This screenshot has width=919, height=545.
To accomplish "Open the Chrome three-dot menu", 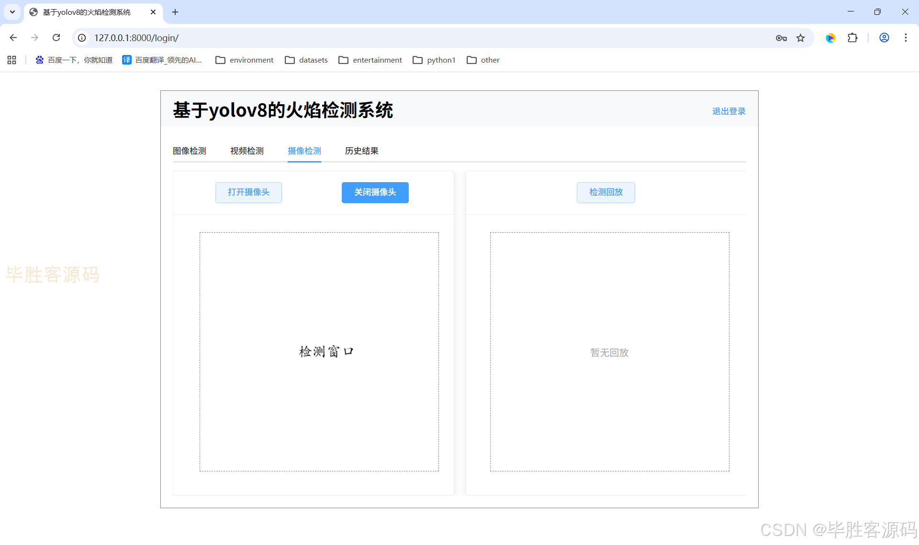I will click(906, 38).
